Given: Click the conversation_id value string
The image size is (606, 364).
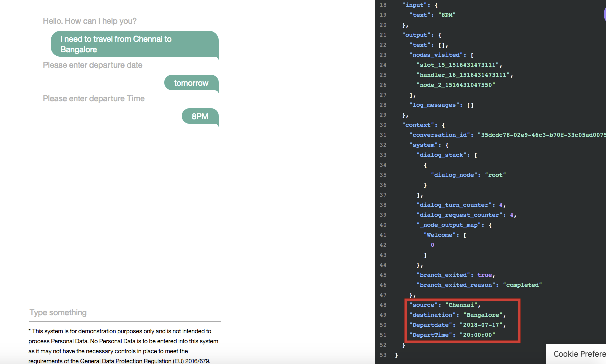Looking at the screenshot, I should [541, 135].
